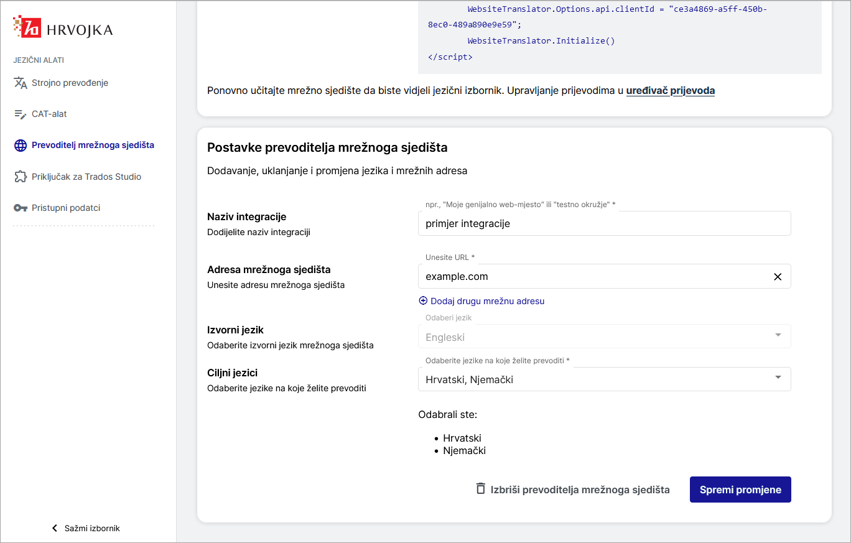The height and width of the screenshot is (543, 851).
Task: Click the WebsiteTranslator.Initialize() code line
Action: 541,41
